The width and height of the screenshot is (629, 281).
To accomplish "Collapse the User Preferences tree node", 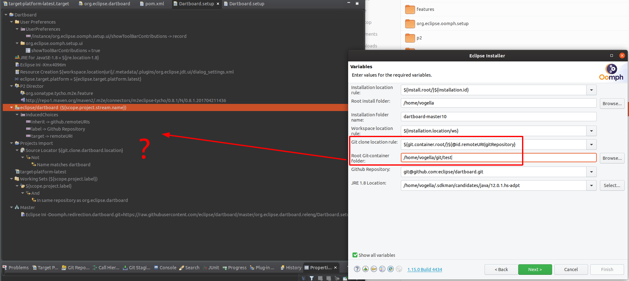I will coord(11,22).
